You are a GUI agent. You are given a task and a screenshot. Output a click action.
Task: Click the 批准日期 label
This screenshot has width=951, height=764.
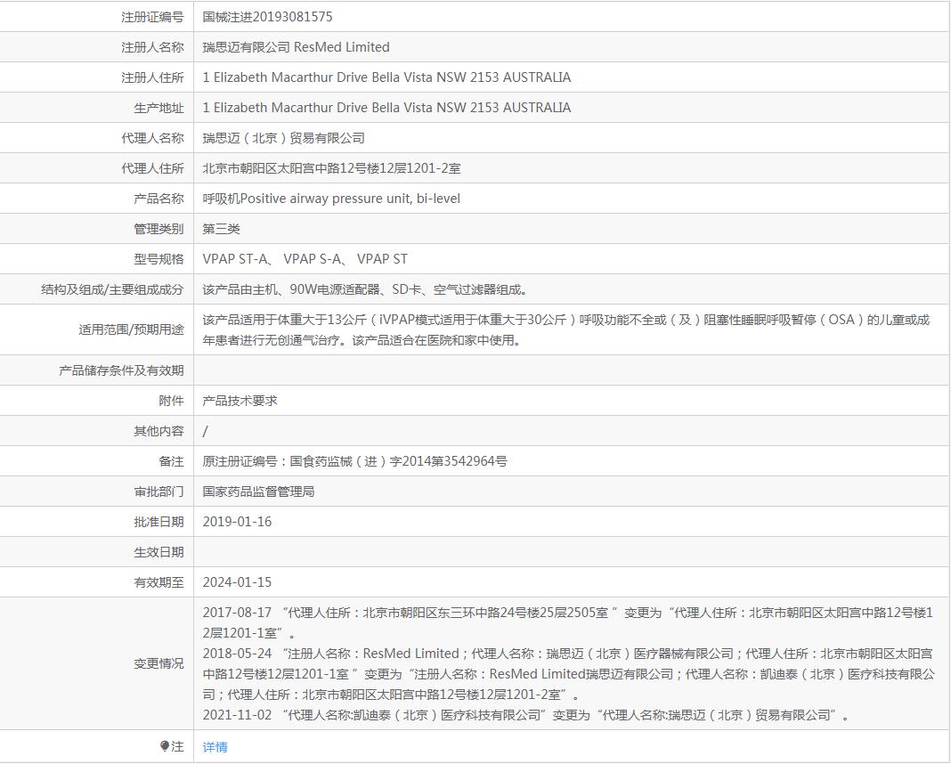[158, 522]
